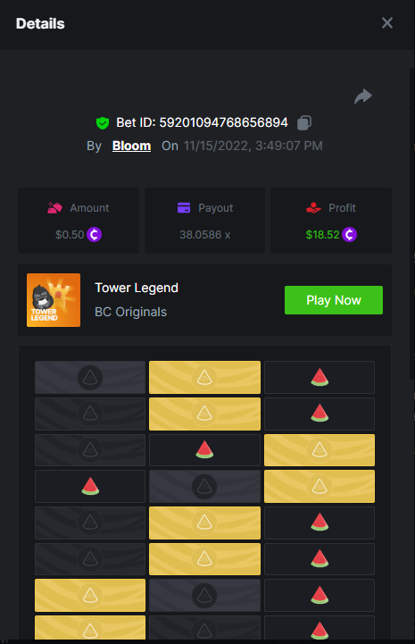Click the third row yellow right tile
The image size is (415, 644).
click(x=320, y=450)
